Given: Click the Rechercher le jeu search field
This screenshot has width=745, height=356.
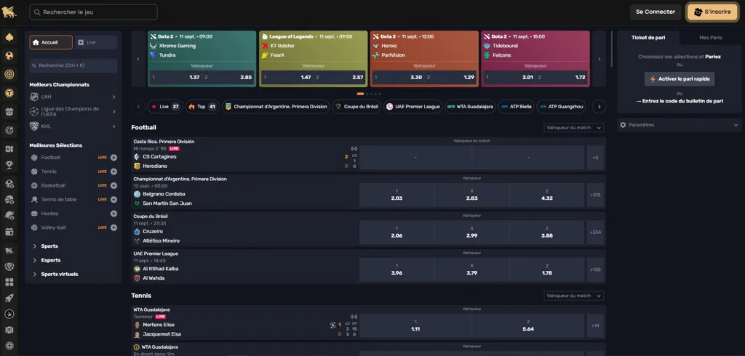Looking at the screenshot, I should tap(93, 12).
